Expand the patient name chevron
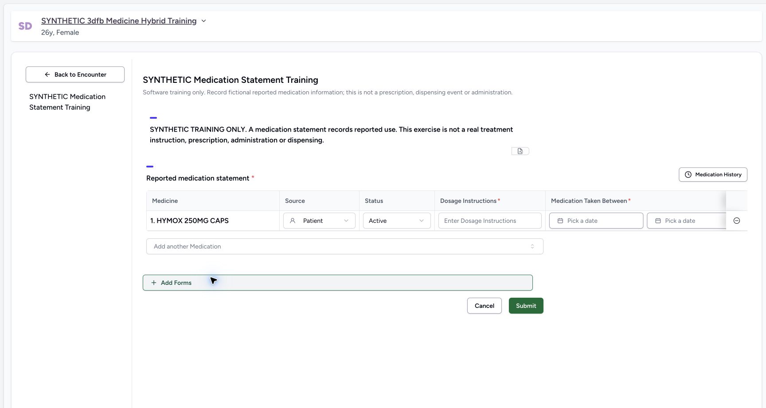The height and width of the screenshot is (408, 766). pyautogui.click(x=203, y=21)
